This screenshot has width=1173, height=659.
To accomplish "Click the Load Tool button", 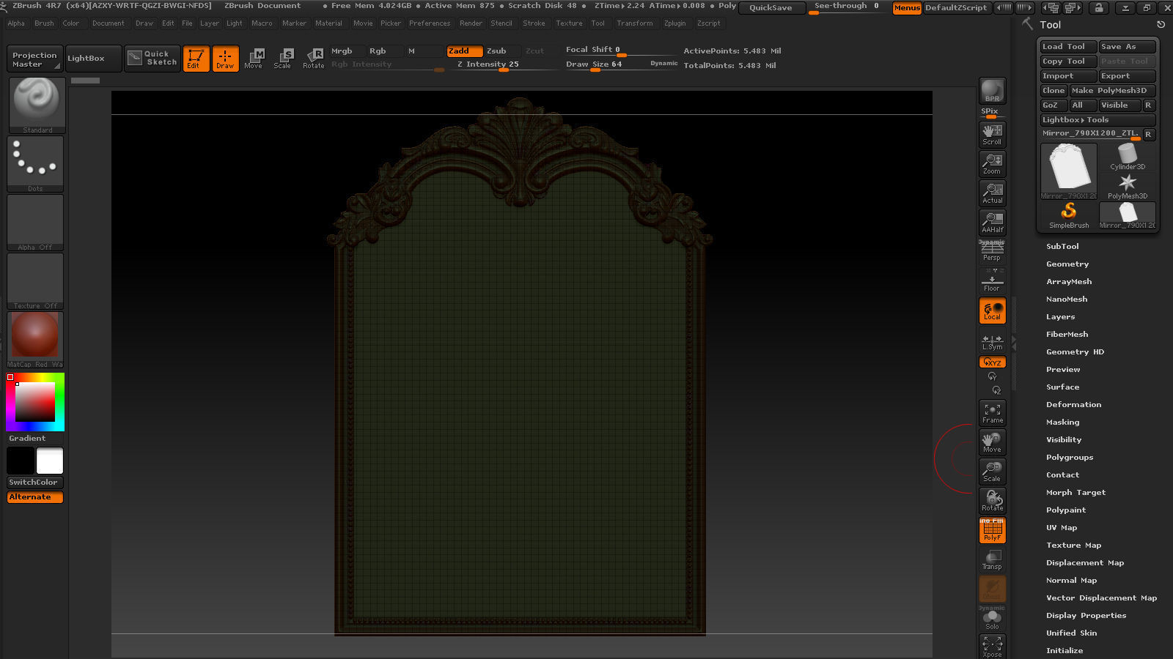I will [1067, 47].
